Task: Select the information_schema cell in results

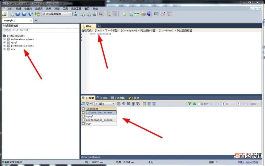Action: [101, 113]
